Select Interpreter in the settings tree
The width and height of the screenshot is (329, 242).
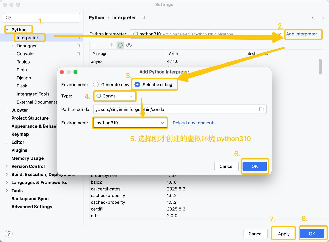point(27,38)
